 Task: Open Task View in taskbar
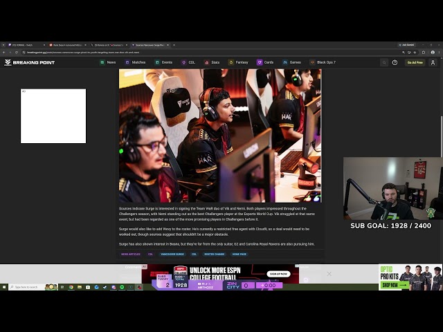[x=62, y=287]
